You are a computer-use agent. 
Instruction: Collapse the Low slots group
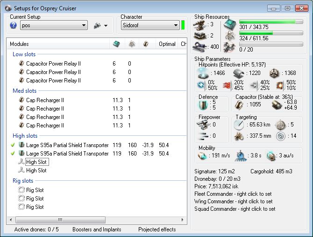24,54
